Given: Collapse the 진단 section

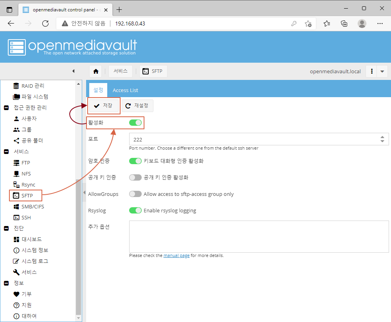Looking at the screenshot, I should (x=7, y=228).
